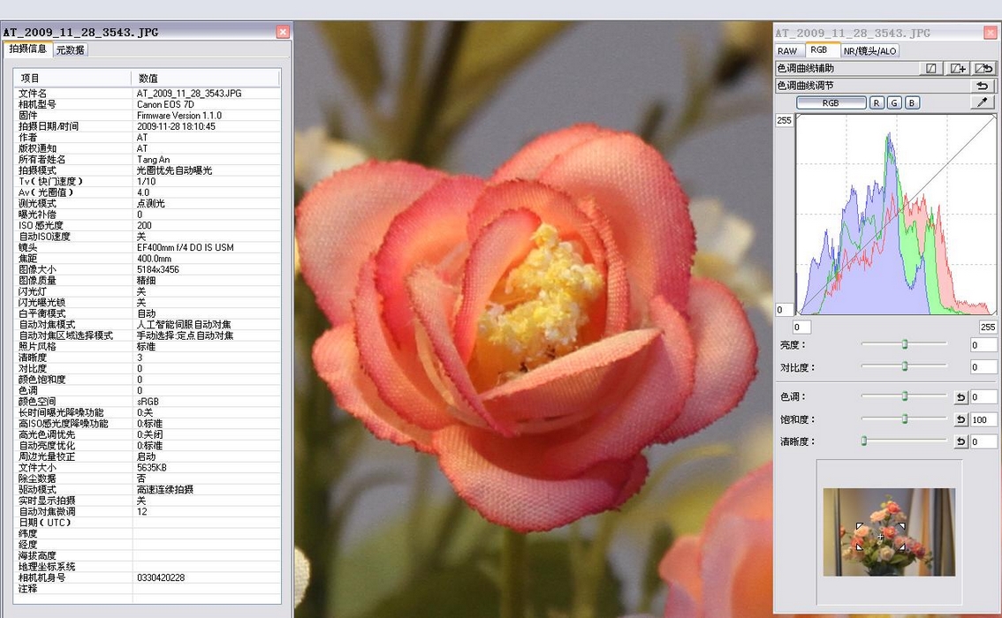
Task: Open the NR/镜头/ALO tab
Action: [869, 50]
